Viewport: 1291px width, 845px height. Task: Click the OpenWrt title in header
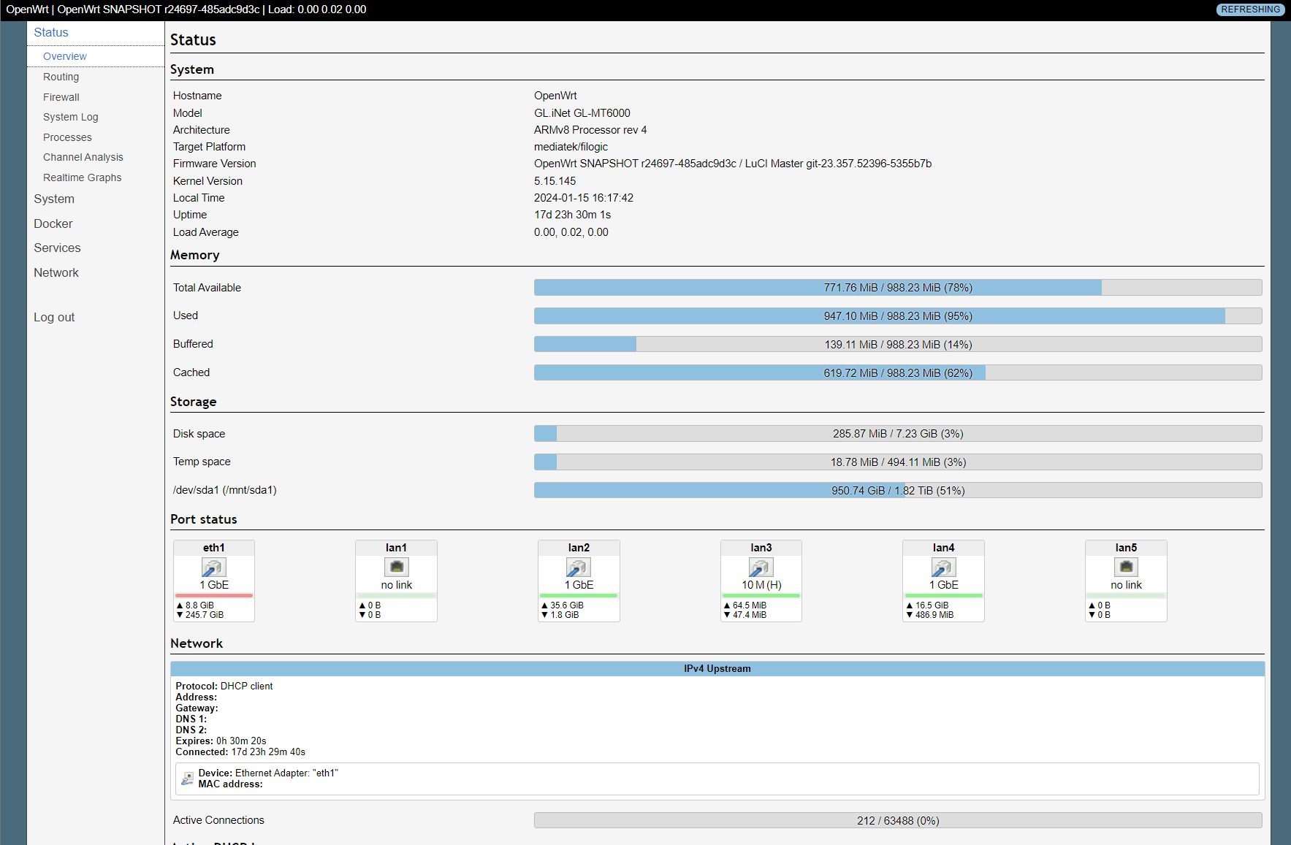[28, 9]
